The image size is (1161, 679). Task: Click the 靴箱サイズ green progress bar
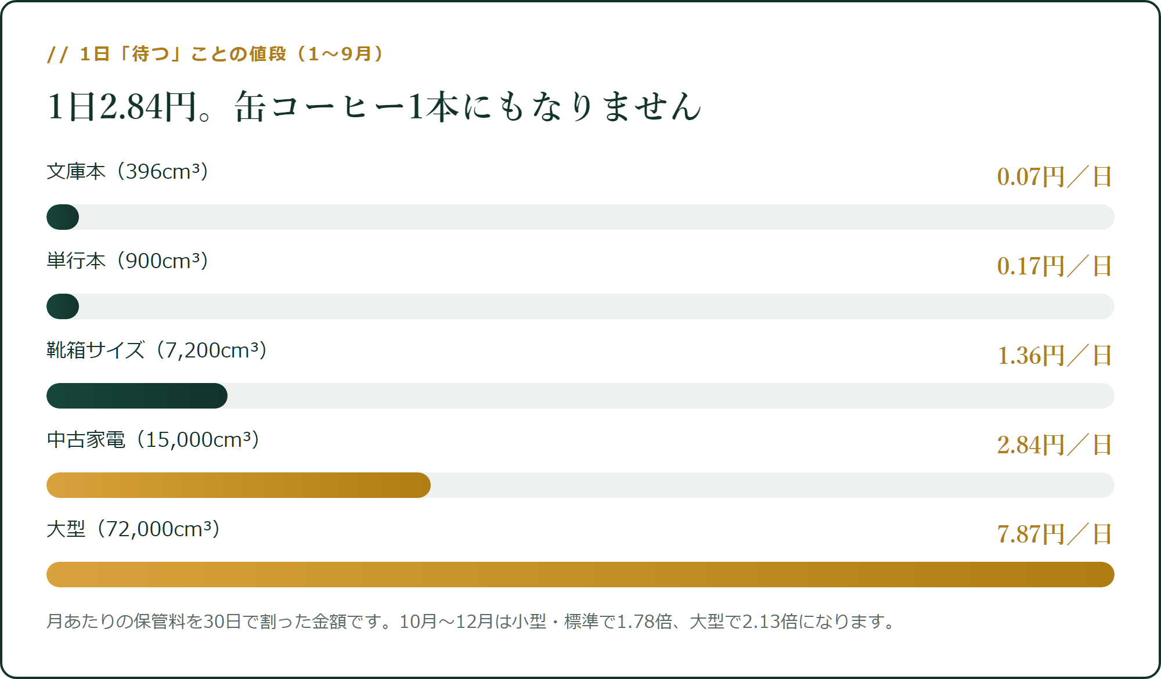137,396
